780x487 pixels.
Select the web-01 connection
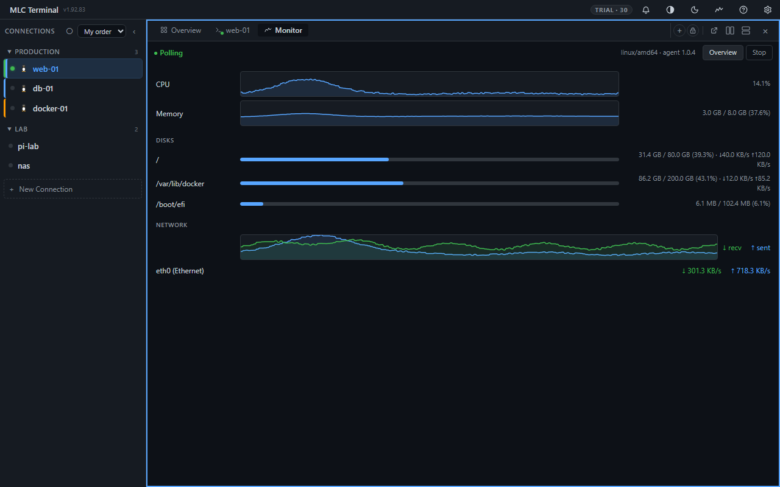point(73,69)
